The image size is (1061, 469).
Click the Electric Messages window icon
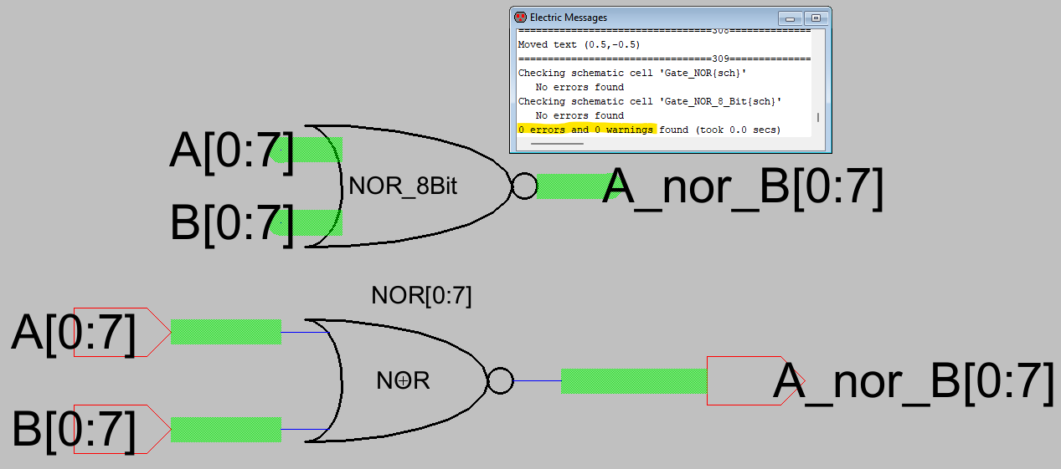(520, 18)
